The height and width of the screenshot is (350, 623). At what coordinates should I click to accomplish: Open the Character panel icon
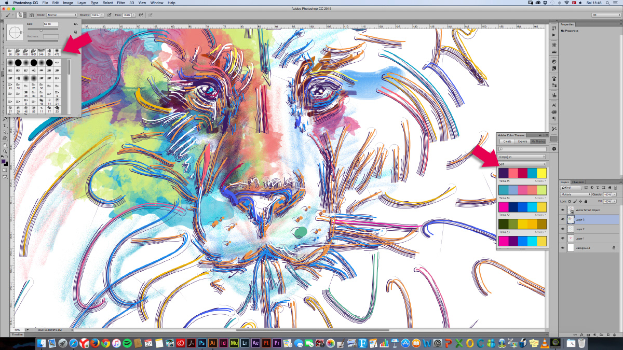point(553,105)
